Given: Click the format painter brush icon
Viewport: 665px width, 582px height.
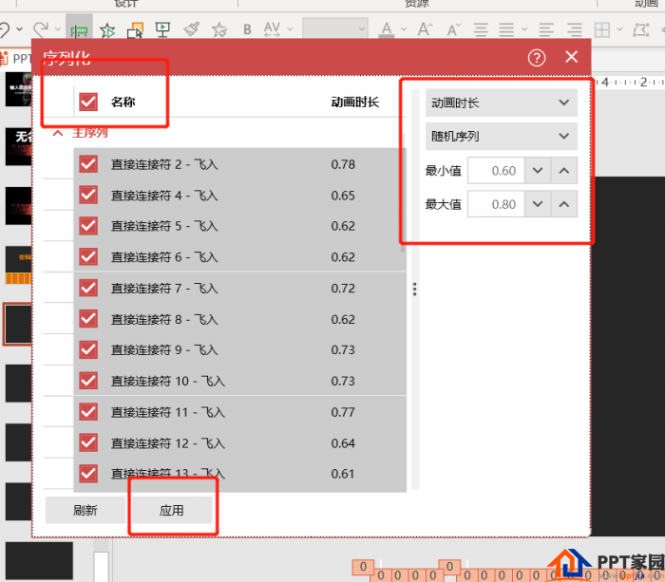Looking at the screenshot, I should point(191,29).
